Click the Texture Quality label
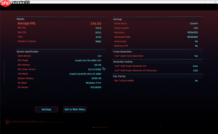The image size is (218, 134). 121,28
